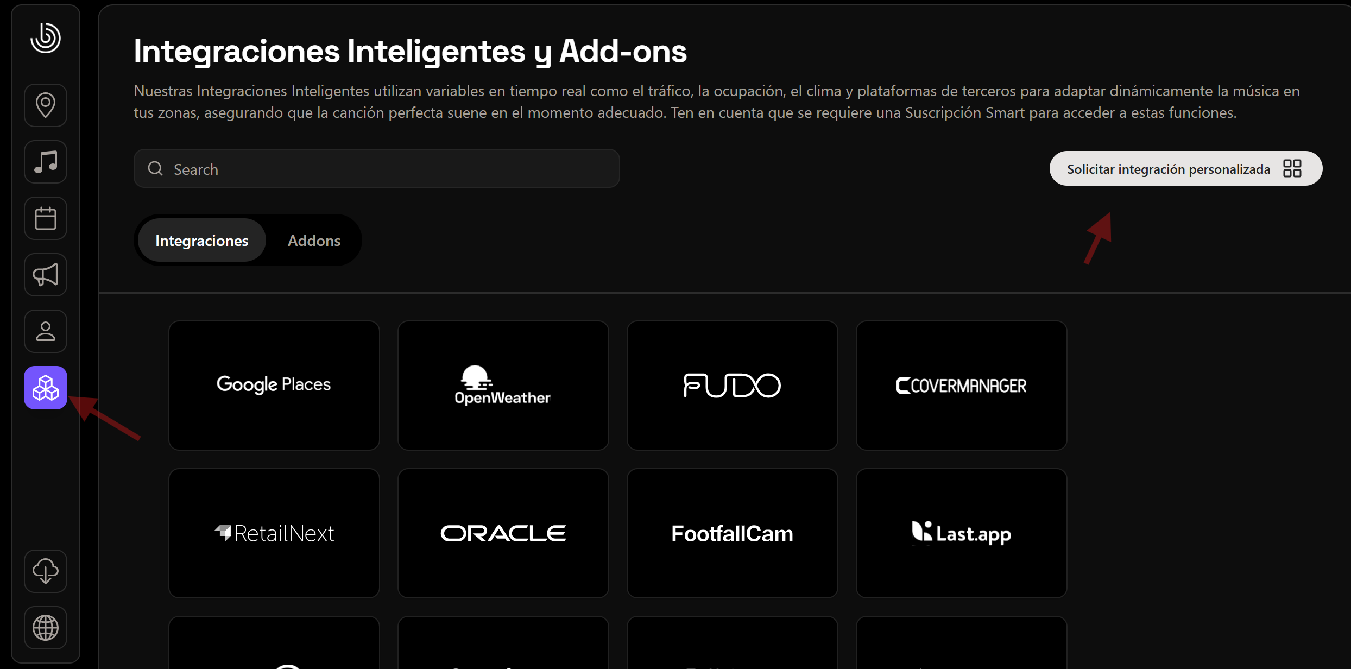The height and width of the screenshot is (669, 1351).
Task: Open the locations pin icon
Action: tap(46, 105)
